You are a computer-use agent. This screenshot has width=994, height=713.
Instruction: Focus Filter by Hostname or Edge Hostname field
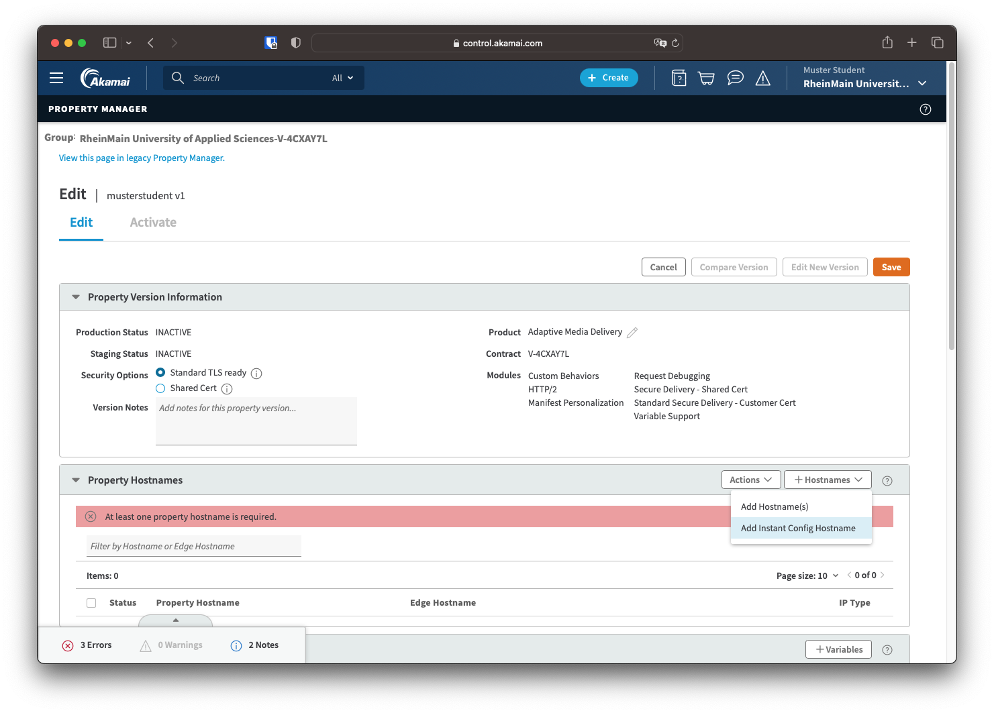[x=194, y=546]
